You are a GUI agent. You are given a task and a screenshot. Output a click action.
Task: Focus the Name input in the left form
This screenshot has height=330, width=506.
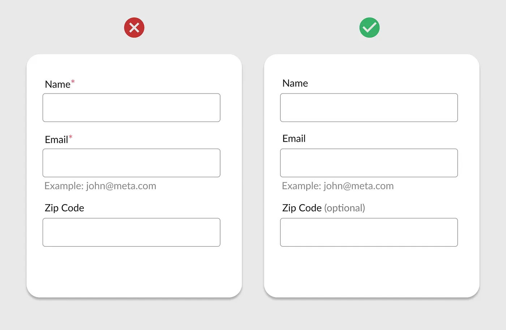tap(132, 107)
